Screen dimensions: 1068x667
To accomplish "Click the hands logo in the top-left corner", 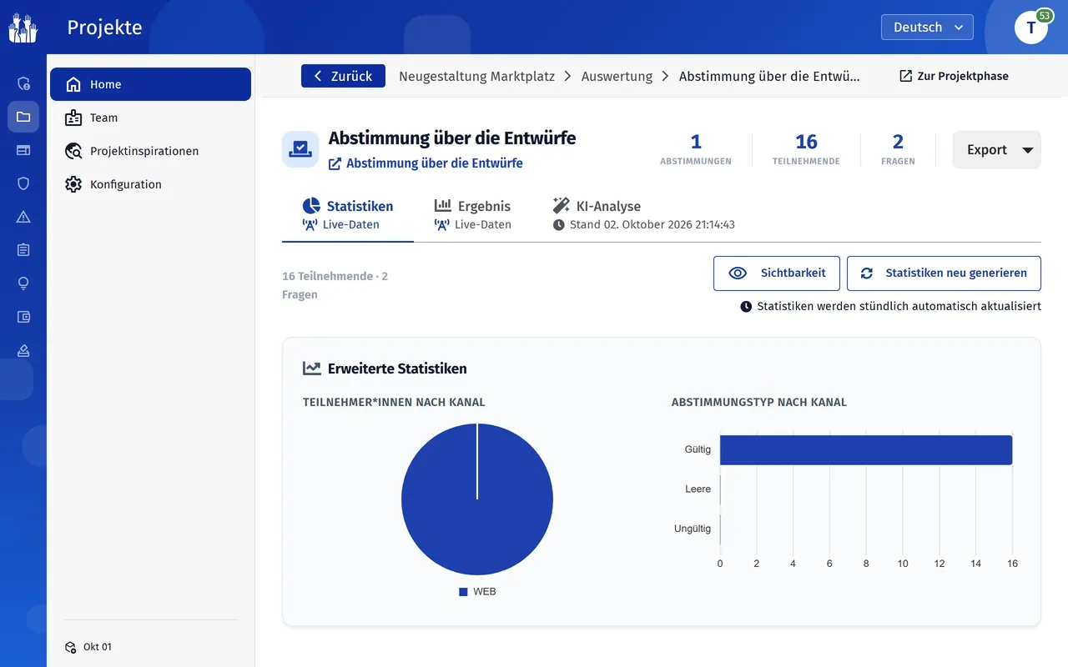I will (x=23, y=28).
